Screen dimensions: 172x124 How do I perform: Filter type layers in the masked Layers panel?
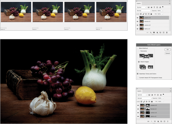pyautogui.click(x=155, y=95)
